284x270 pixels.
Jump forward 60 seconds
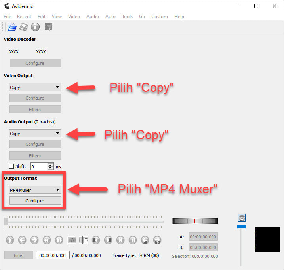[x=157, y=240]
